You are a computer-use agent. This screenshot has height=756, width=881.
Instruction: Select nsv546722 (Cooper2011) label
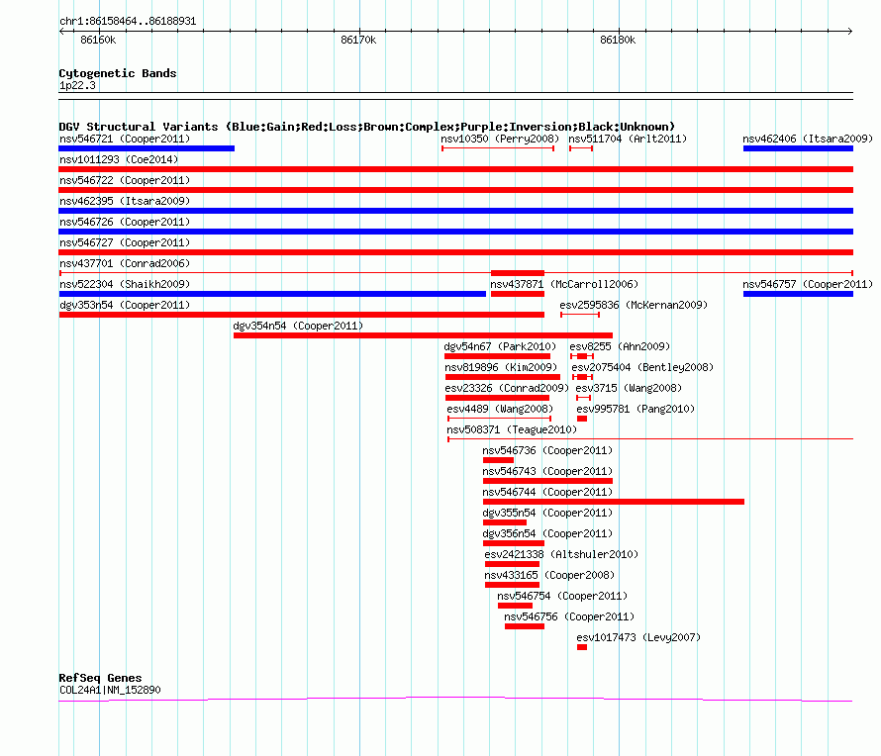[125, 180]
